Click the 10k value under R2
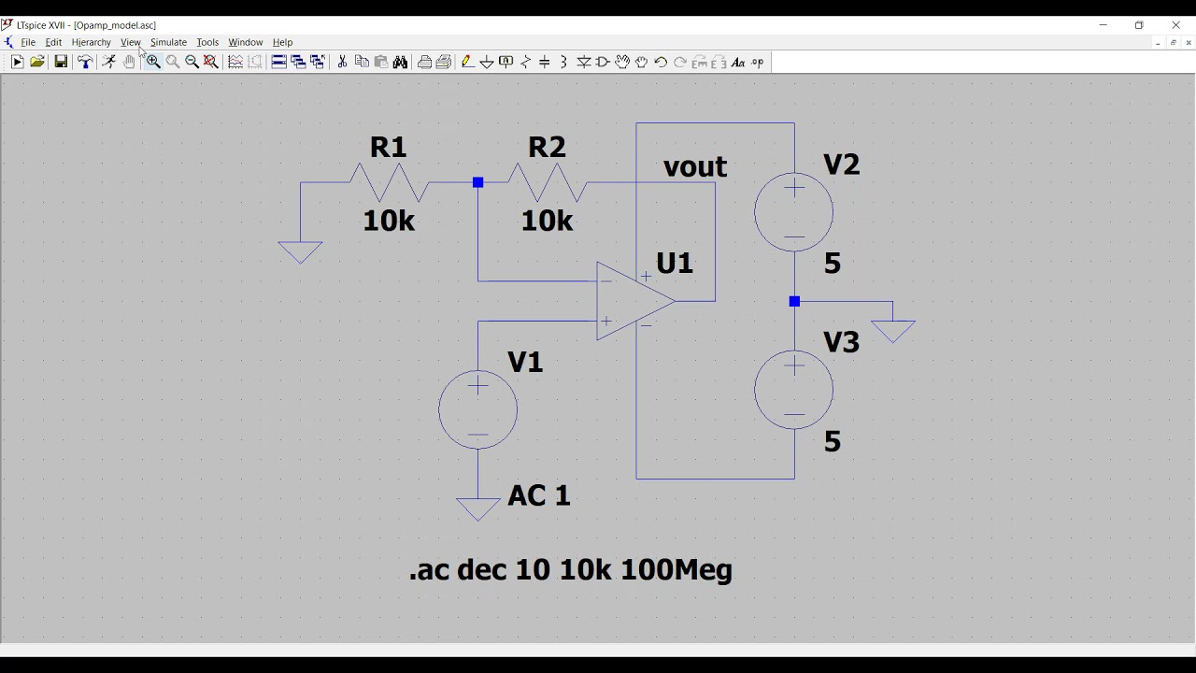 pyautogui.click(x=547, y=221)
